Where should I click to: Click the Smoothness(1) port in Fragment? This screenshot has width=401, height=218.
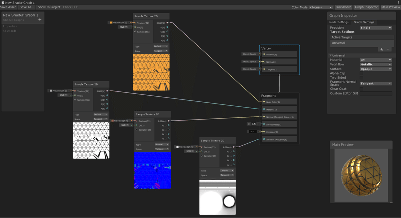264,124
